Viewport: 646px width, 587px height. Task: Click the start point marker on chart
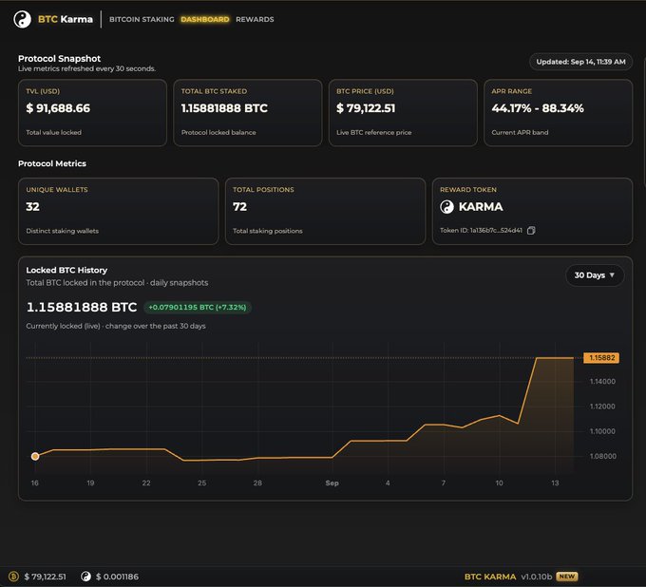pos(35,456)
